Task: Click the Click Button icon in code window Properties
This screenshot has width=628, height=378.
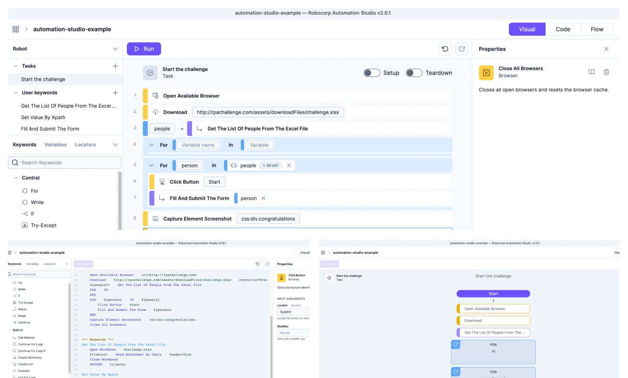Action: 281,277
